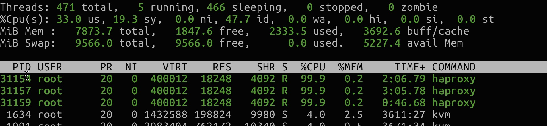Click the 3611:27 time value
The image size is (547, 126).
(404, 115)
